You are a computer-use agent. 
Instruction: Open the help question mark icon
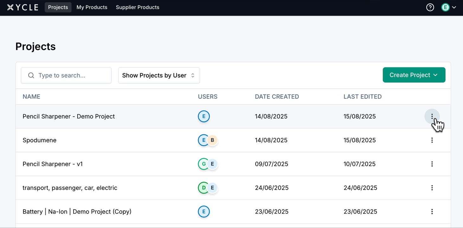[x=430, y=7]
